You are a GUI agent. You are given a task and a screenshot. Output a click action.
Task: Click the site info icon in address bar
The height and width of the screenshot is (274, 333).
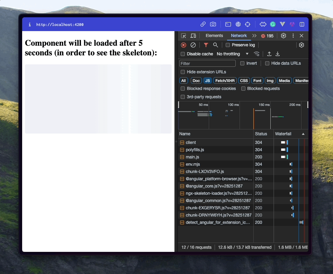(x=29, y=25)
